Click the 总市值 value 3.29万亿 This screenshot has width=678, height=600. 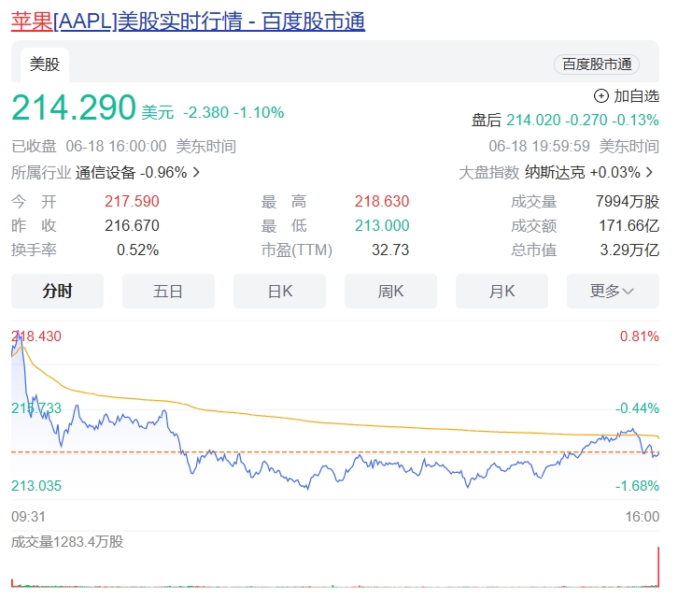point(629,250)
